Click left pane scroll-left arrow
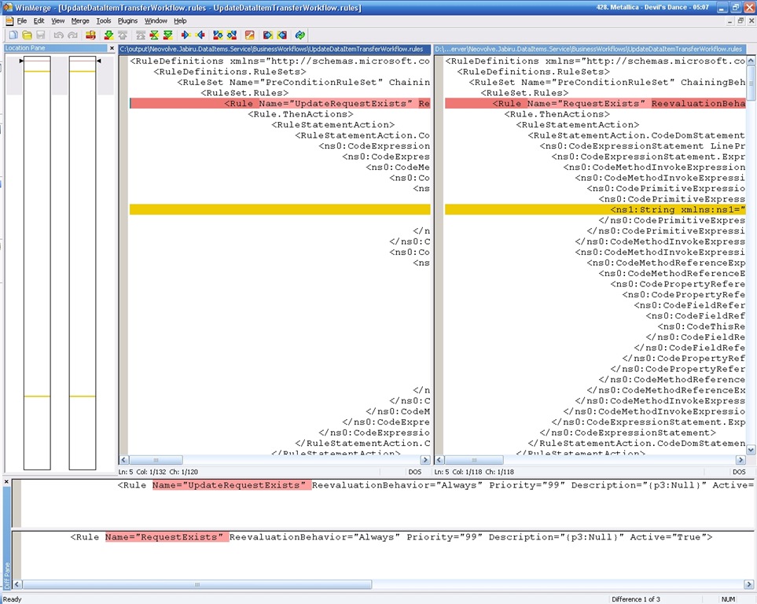The image size is (757, 604). [123, 460]
